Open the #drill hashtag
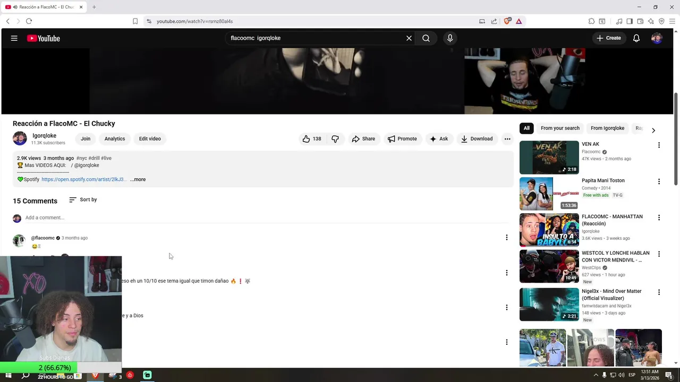The height and width of the screenshot is (382, 680). click(94, 158)
